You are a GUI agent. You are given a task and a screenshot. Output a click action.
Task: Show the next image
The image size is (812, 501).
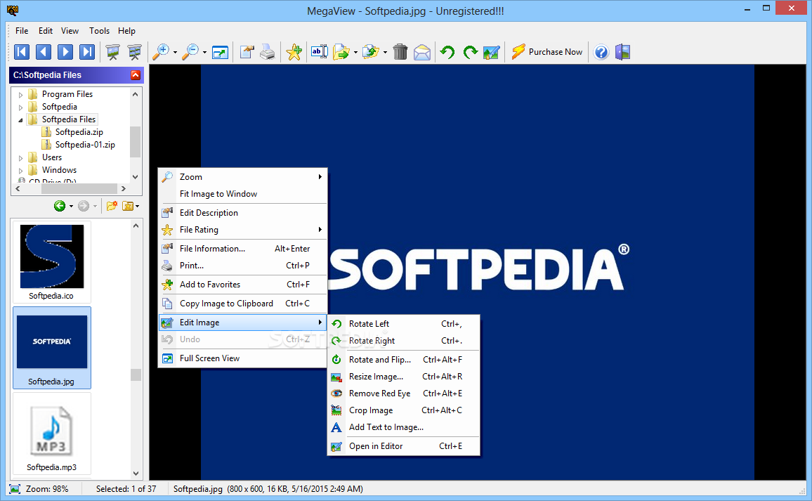tap(65, 52)
